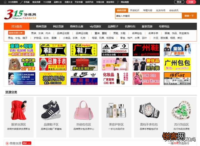Click the home icon beside 315货源网
Screen dimensions: 200x146
(x=5, y=2)
